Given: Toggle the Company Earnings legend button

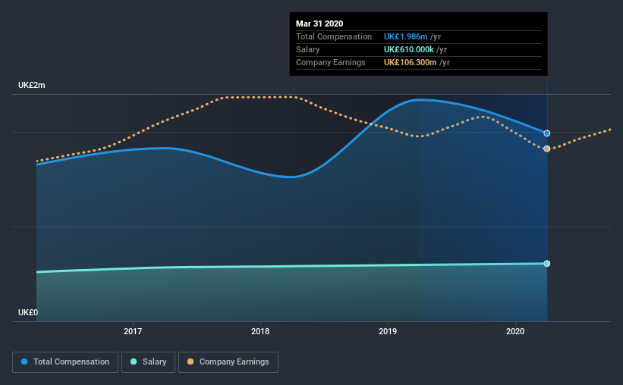Looking at the screenshot, I should pos(228,362).
